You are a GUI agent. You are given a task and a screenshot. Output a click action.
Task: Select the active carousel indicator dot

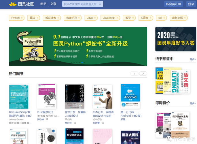[x=82, y=62]
